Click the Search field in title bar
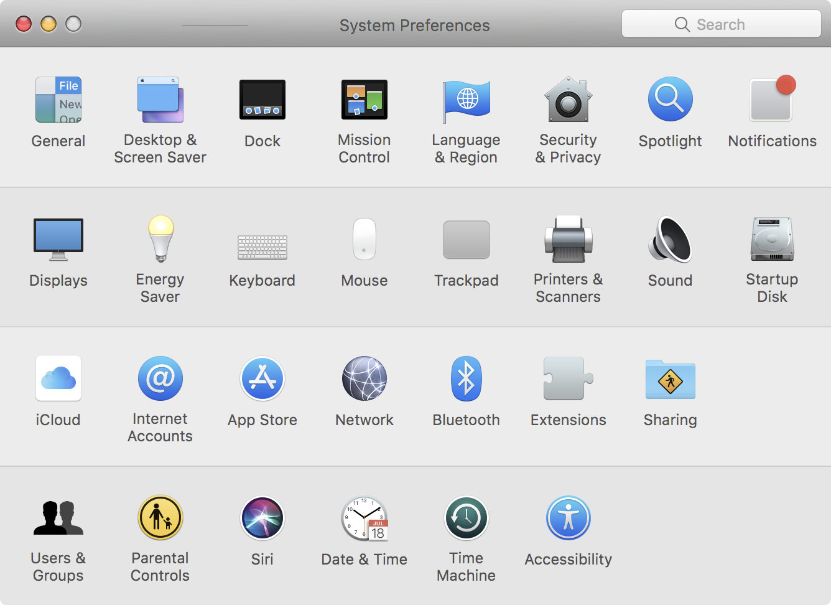This screenshot has width=831, height=605. tap(722, 24)
